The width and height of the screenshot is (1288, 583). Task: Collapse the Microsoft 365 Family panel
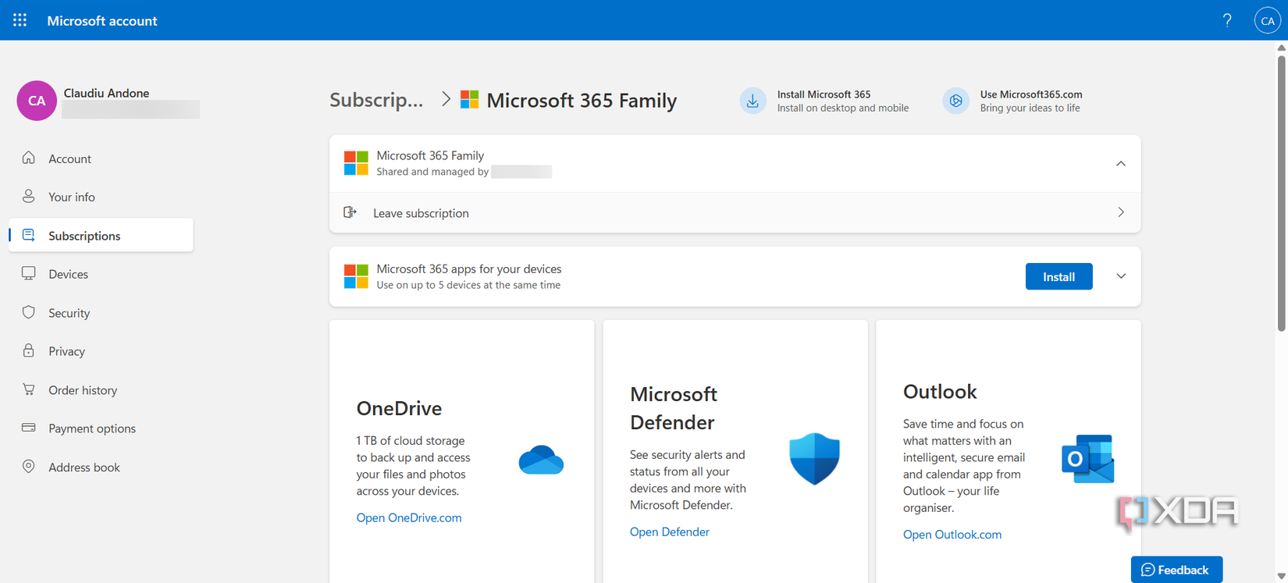tap(1120, 164)
